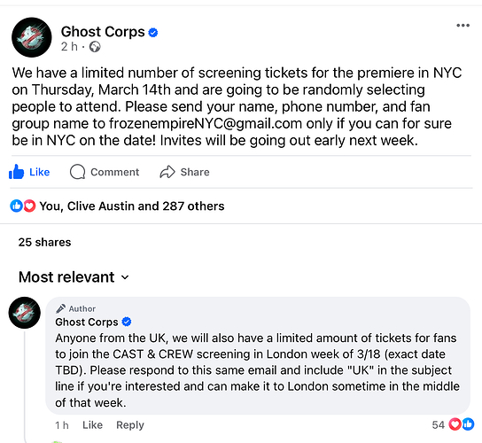
Task: Open the comment's 54 reactions count
Action: [438, 425]
